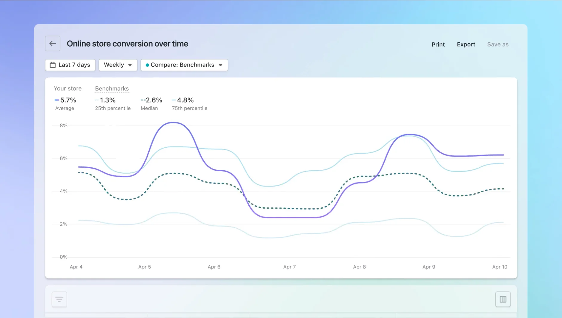
Task: Select the Benchmarks tab
Action: (112, 88)
